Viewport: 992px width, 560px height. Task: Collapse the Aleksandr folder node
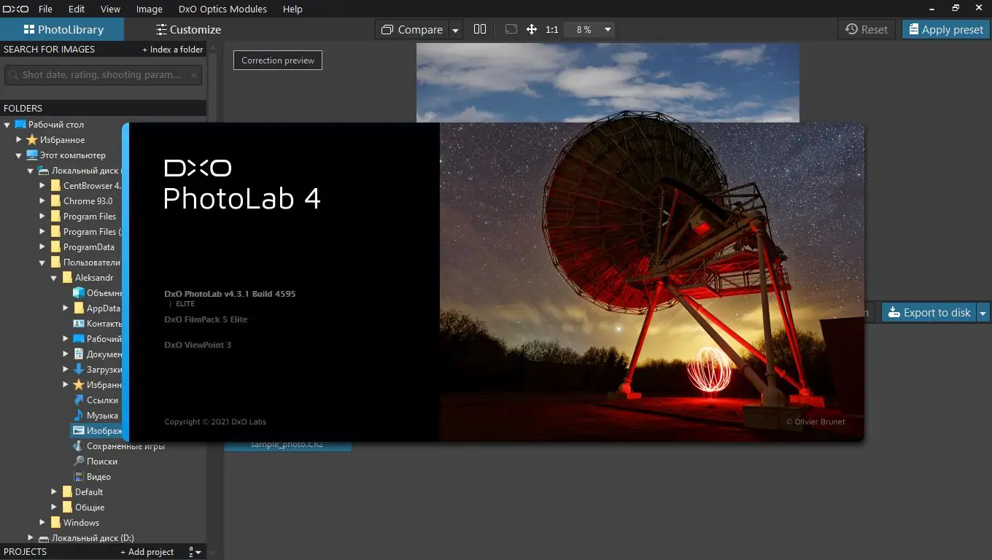coord(54,278)
